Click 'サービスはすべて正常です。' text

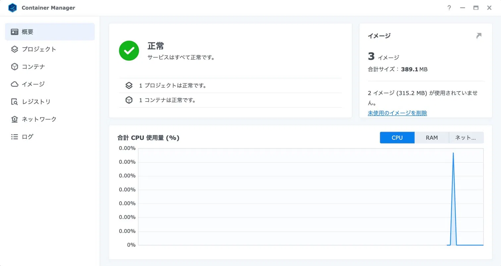point(181,58)
